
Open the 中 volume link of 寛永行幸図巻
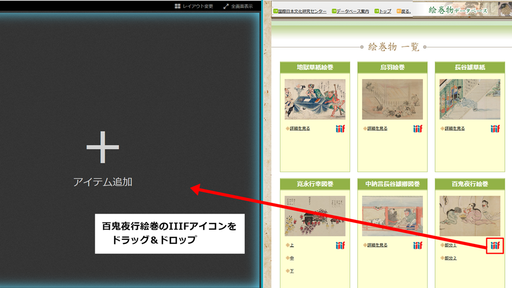click(x=292, y=258)
